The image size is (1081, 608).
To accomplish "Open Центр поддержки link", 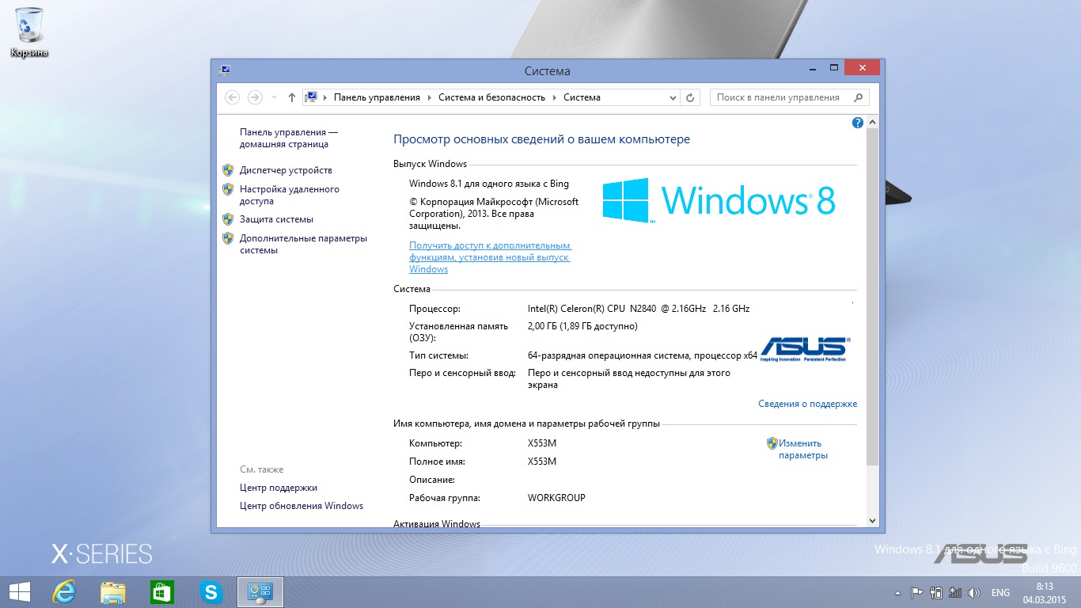I will (x=279, y=488).
